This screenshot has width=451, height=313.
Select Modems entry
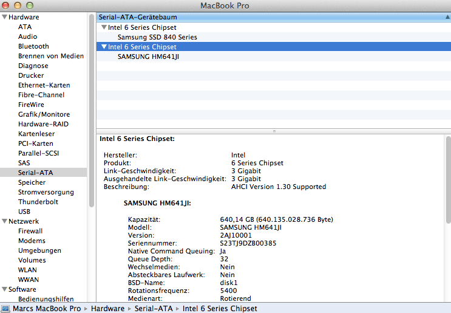click(32, 241)
